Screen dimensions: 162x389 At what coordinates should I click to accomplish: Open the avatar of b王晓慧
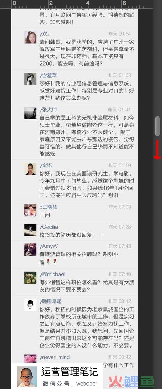click(30, 210)
